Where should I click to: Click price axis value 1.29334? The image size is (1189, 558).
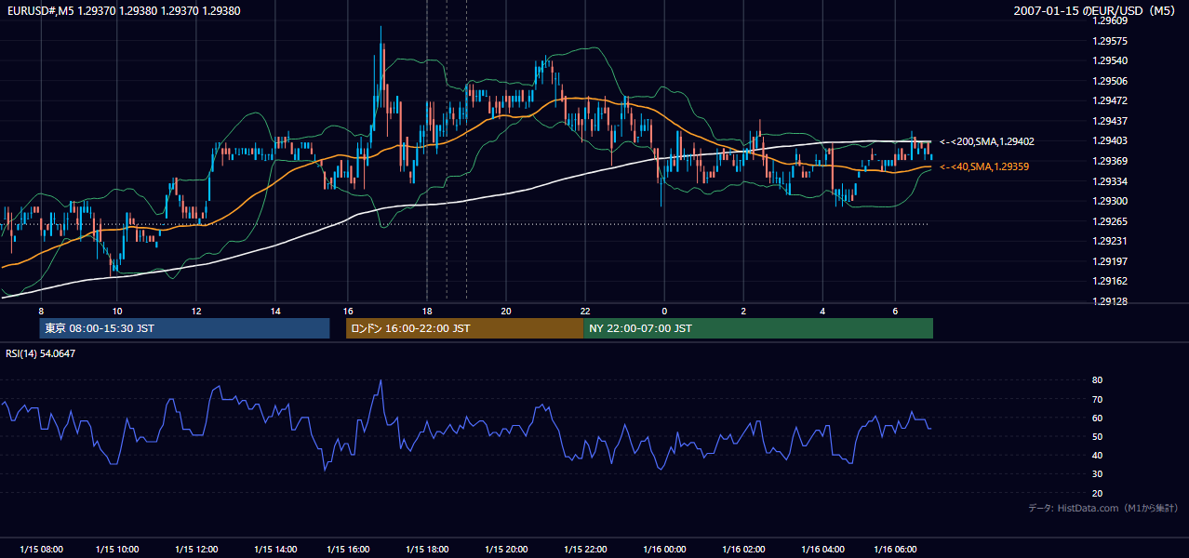click(1109, 180)
